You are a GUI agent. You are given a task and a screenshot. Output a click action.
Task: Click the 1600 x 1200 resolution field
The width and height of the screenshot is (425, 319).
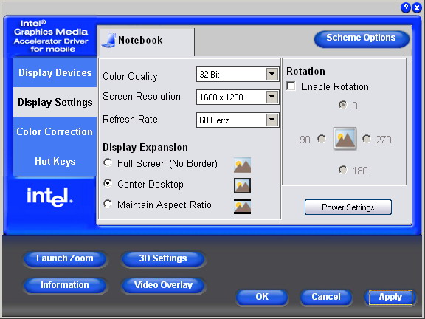coord(238,97)
